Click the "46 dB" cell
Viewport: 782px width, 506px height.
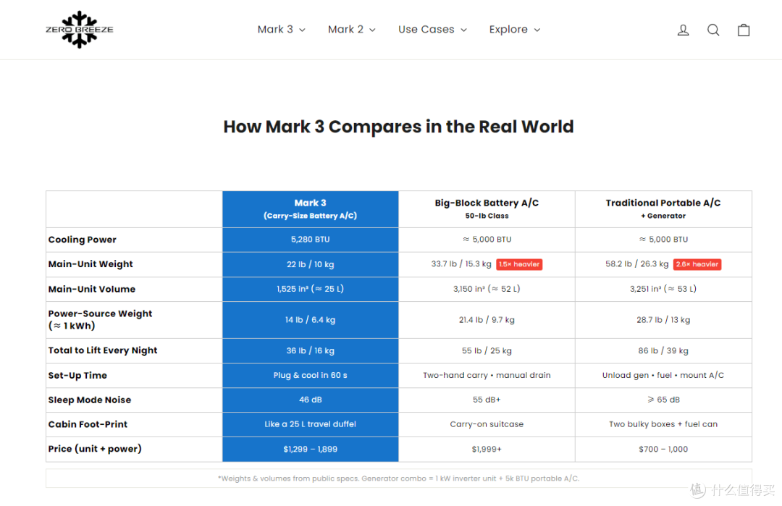pyautogui.click(x=310, y=400)
